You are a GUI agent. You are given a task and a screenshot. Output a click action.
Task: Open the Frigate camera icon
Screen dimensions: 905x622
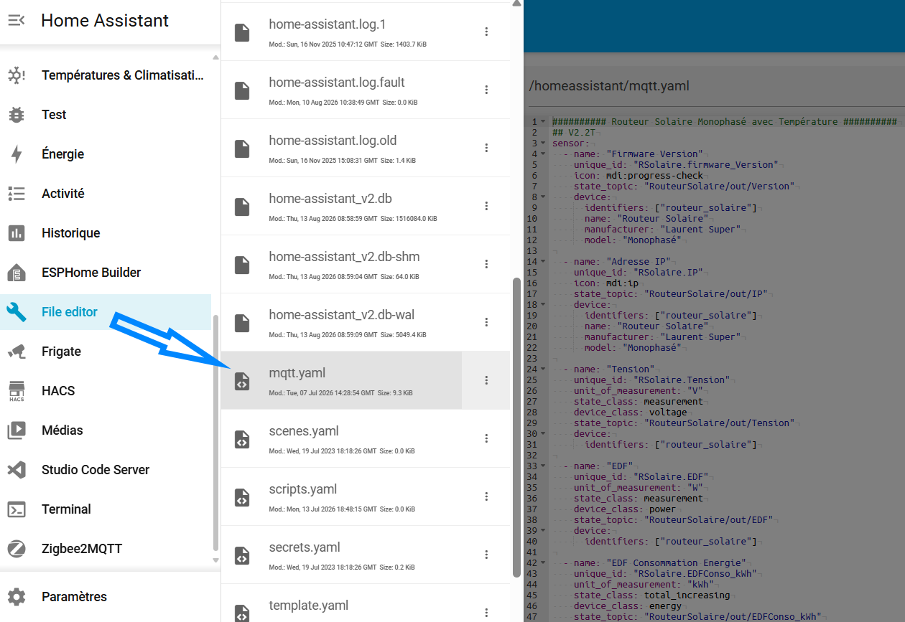click(x=17, y=352)
